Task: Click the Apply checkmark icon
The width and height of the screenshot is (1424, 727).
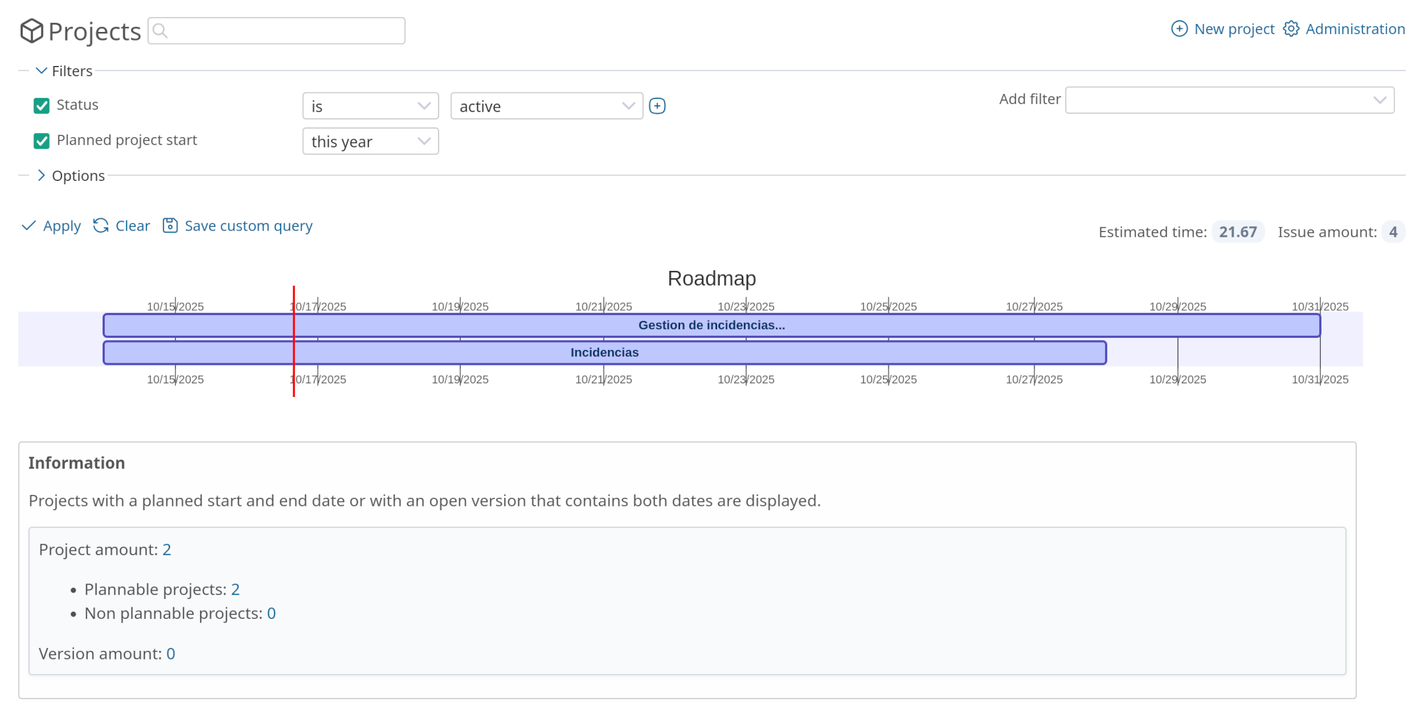Action: click(28, 226)
